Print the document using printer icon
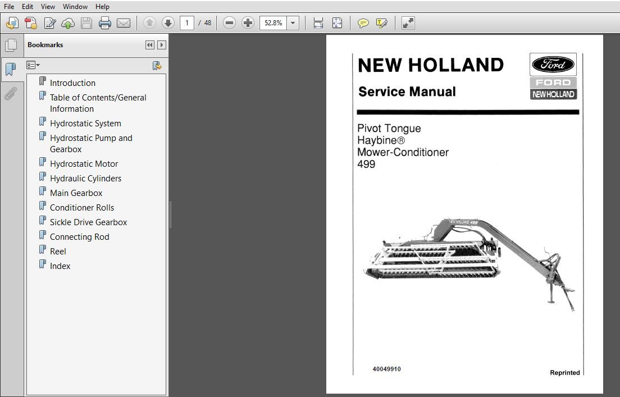Screen dimensions: 620x397 click(105, 23)
